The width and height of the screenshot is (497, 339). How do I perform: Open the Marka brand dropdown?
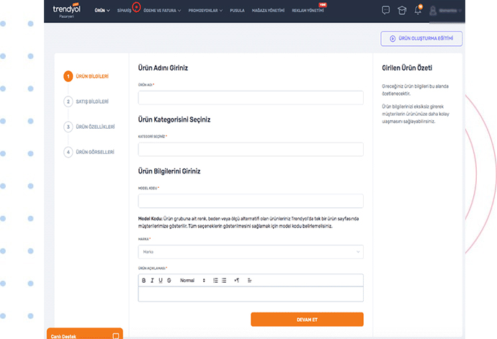(x=251, y=252)
